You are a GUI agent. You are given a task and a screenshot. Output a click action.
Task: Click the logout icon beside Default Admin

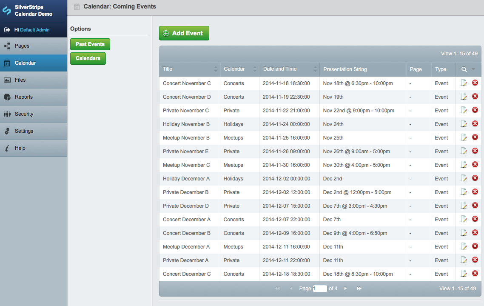7,30
